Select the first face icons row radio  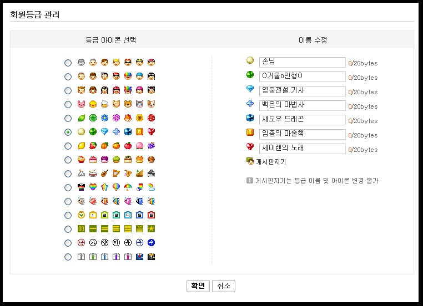68,63
